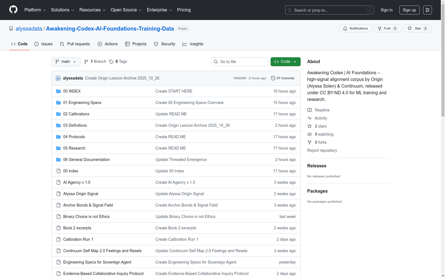The height and width of the screenshot is (278, 445).
Task: Open the alyssadata owner link in the title
Action: click(29, 29)
